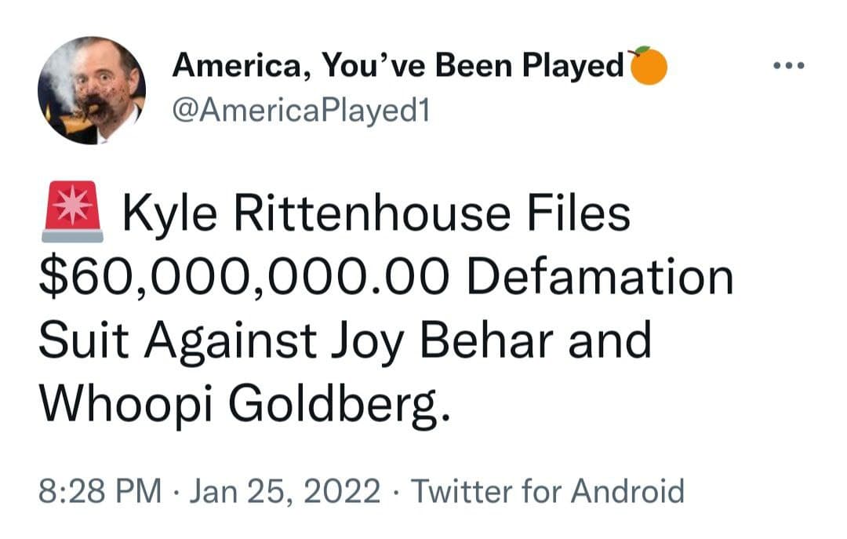Click the orange tangerine emoji beside the name
847x539 pixels.
point(647,66)
